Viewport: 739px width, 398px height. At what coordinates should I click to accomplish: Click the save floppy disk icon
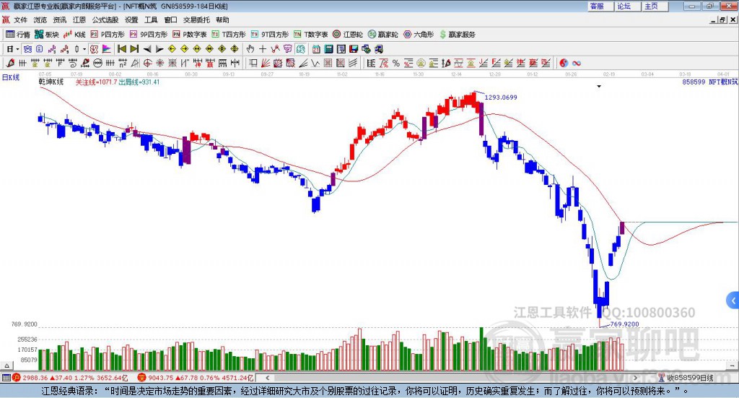click(x=354, y=49)
